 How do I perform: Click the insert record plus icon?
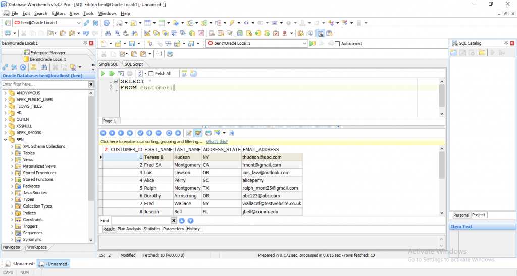pos(149,133)
